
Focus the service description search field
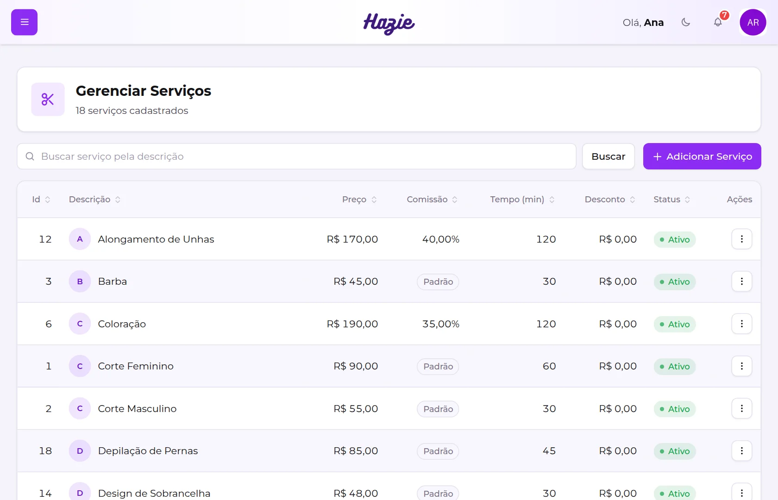[297, 156]
